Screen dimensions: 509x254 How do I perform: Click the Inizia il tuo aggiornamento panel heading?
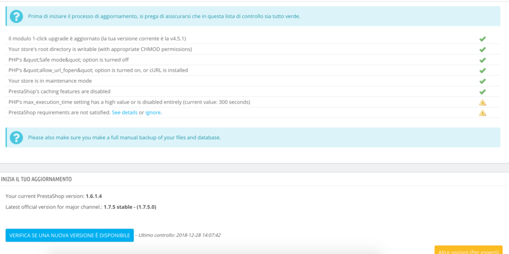tap(36, 179)
